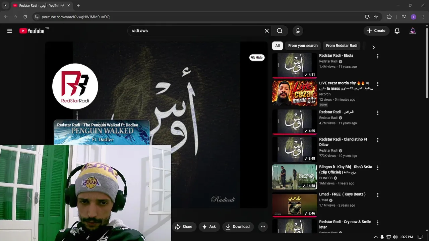
Task: Open options for LIVE cezar morda city
Action: (x=378, y=84)
